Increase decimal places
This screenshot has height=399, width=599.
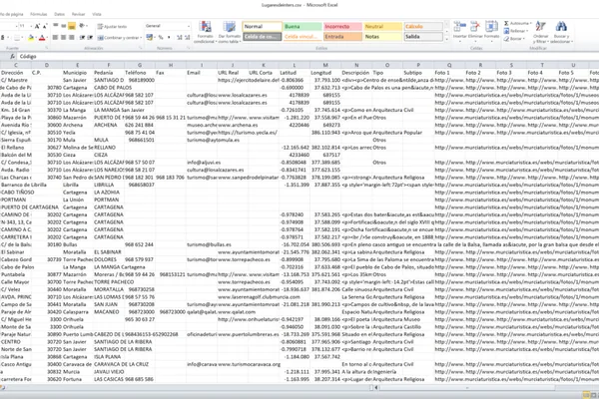click(x=179, y=38)
